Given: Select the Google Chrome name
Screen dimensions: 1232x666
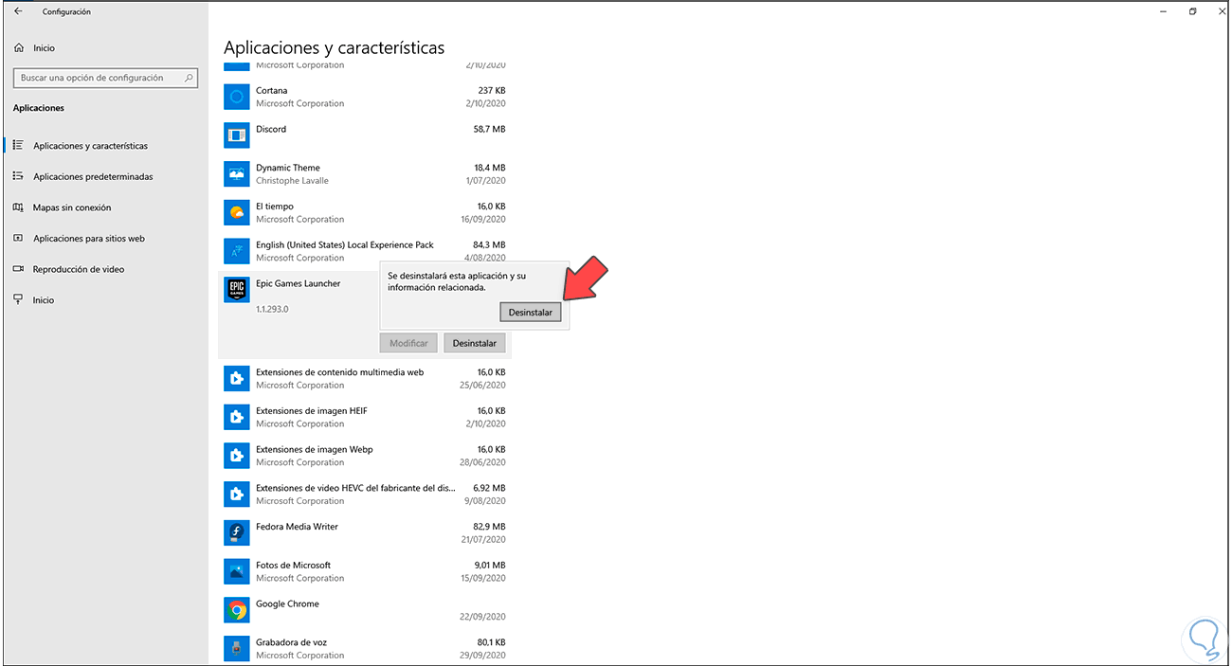Looking at the screenshot, I should (287, 603).
